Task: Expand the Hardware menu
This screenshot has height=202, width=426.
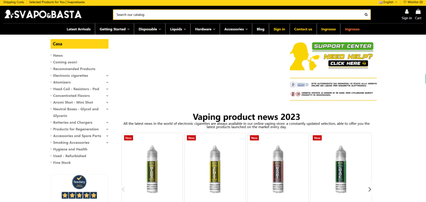Action: (x=205, y=29)
